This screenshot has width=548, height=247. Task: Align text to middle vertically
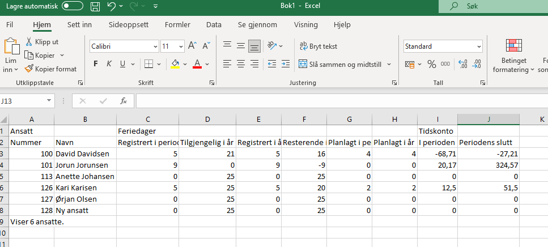[x=241, y=45]
